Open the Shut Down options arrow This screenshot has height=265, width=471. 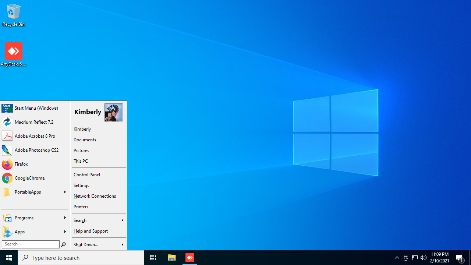[x=122, y=245]
